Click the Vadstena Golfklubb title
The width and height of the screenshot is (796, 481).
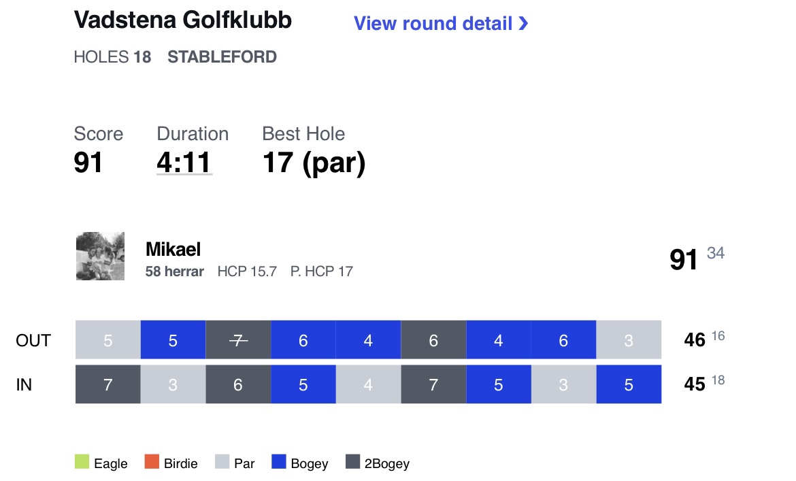183,20
